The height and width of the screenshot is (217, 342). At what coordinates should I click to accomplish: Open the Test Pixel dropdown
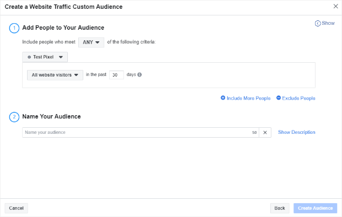click(45, 57)
